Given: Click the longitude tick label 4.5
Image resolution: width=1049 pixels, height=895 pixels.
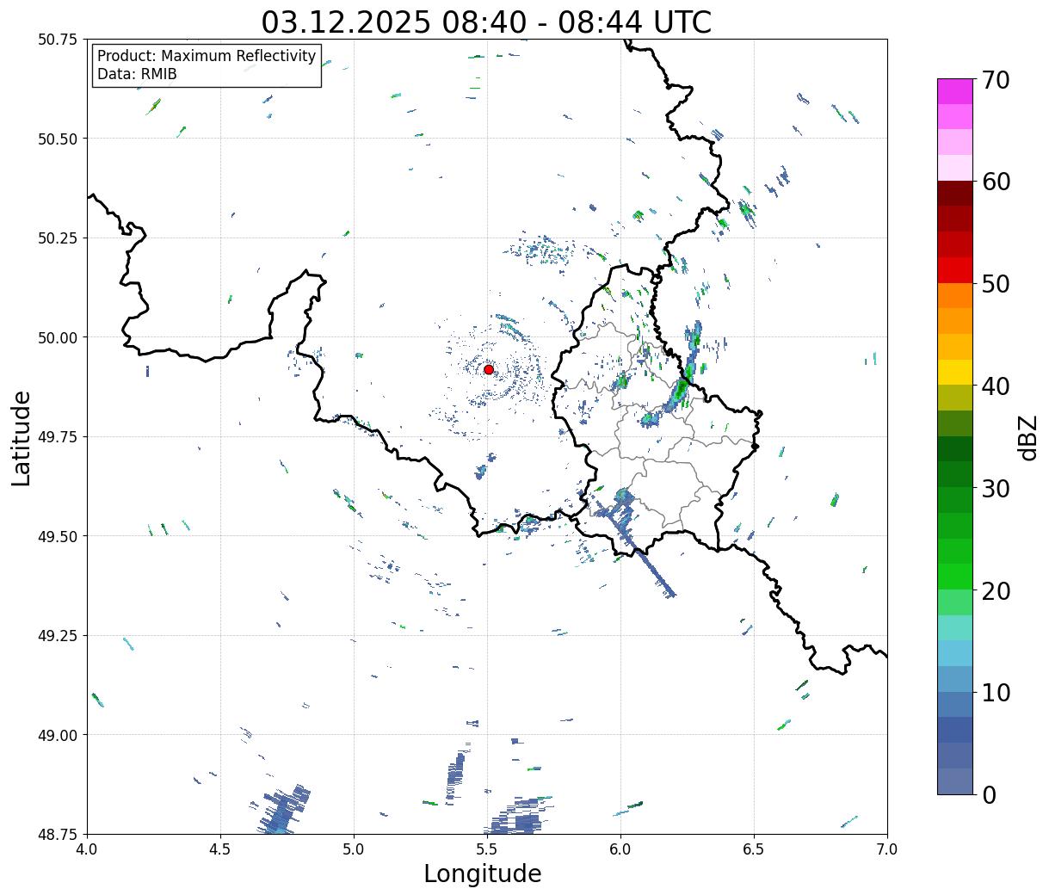Looking at the screenshot, I should pyautogui.click(x=220, y=849).
